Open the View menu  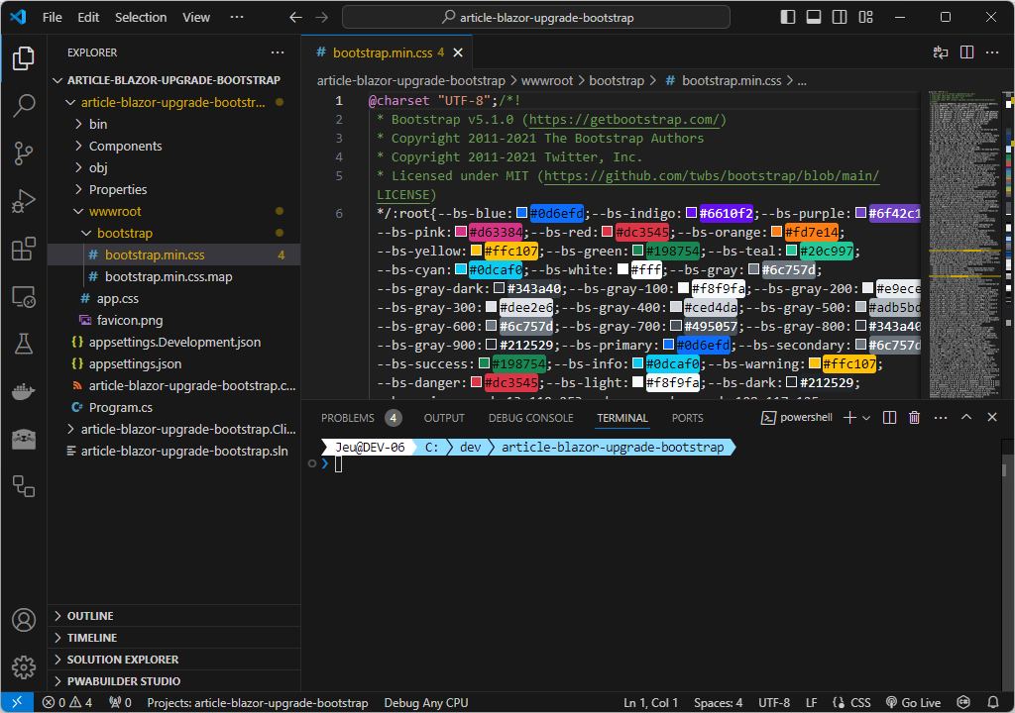click(x=196, y=18)
